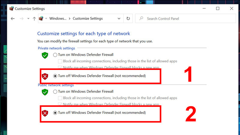
Task: Select Turn off Firewall for private network
Action: (55, 76)
